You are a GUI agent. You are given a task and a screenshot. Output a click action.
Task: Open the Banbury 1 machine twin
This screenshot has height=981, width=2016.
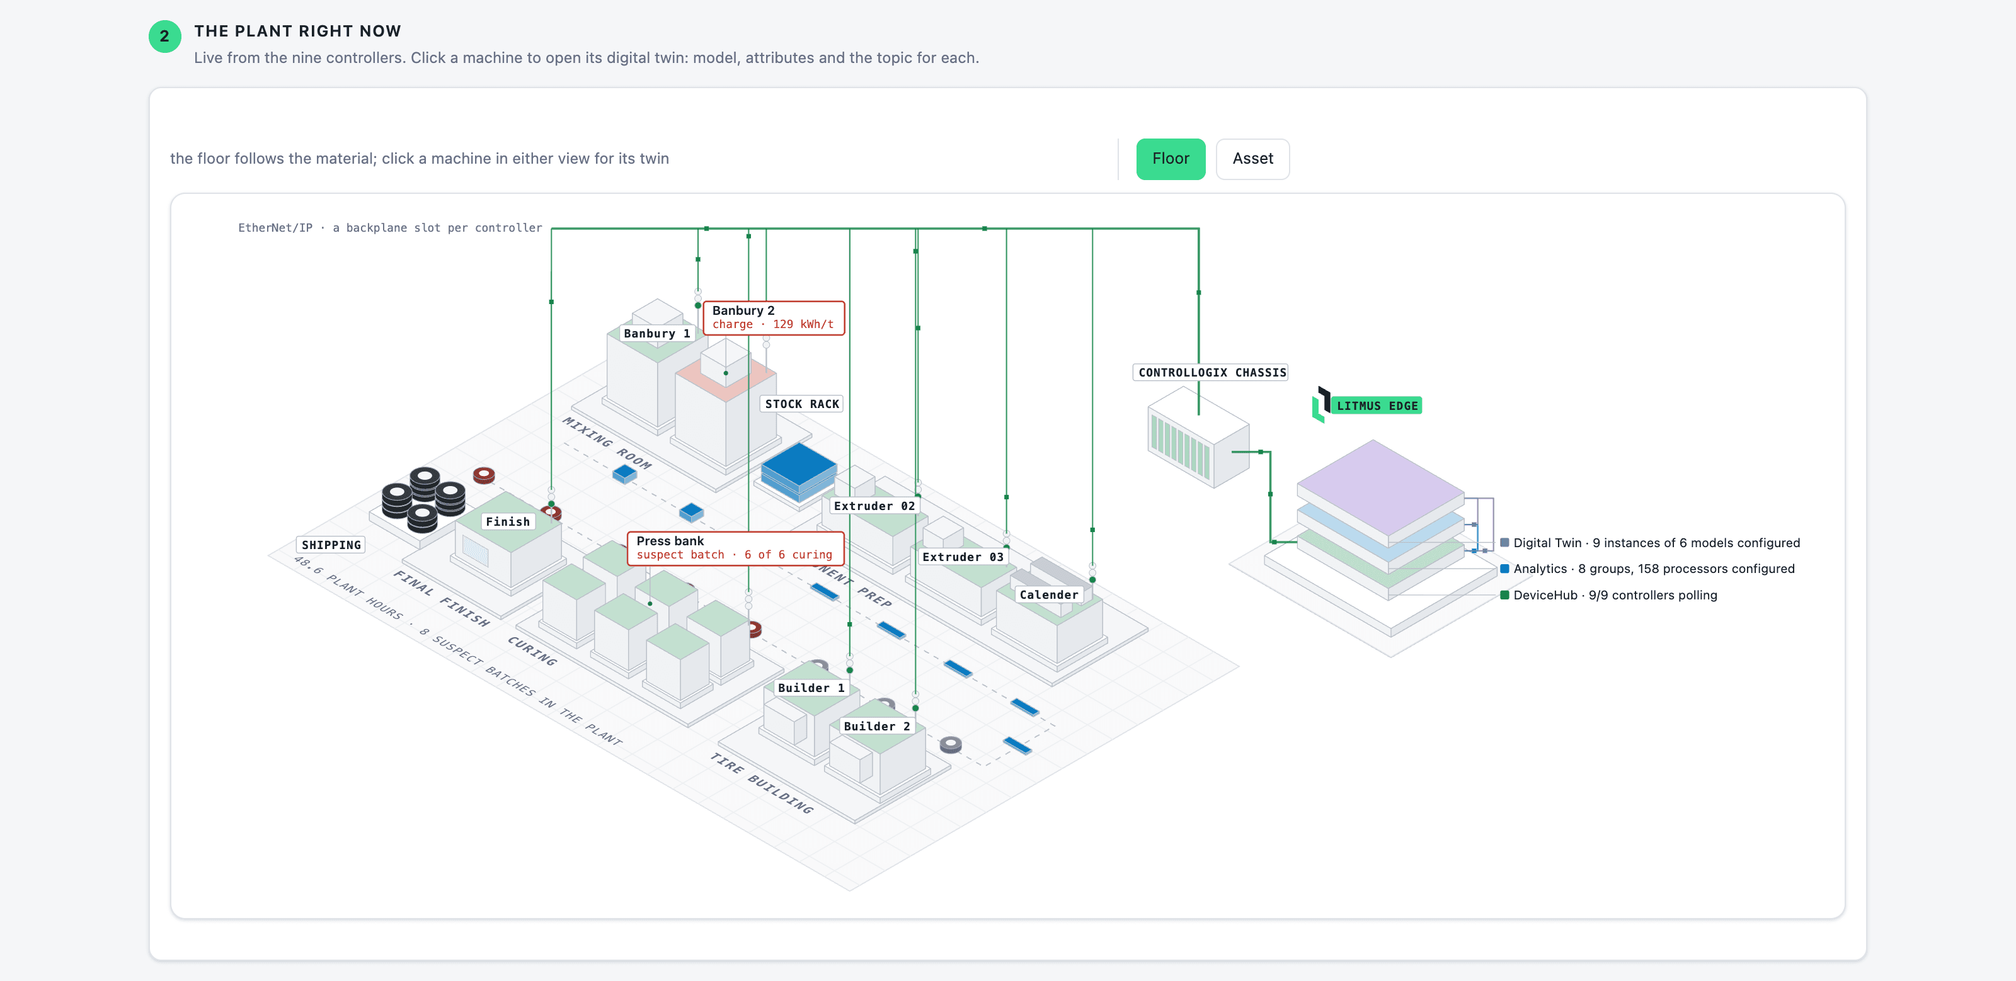click(656, 333)
